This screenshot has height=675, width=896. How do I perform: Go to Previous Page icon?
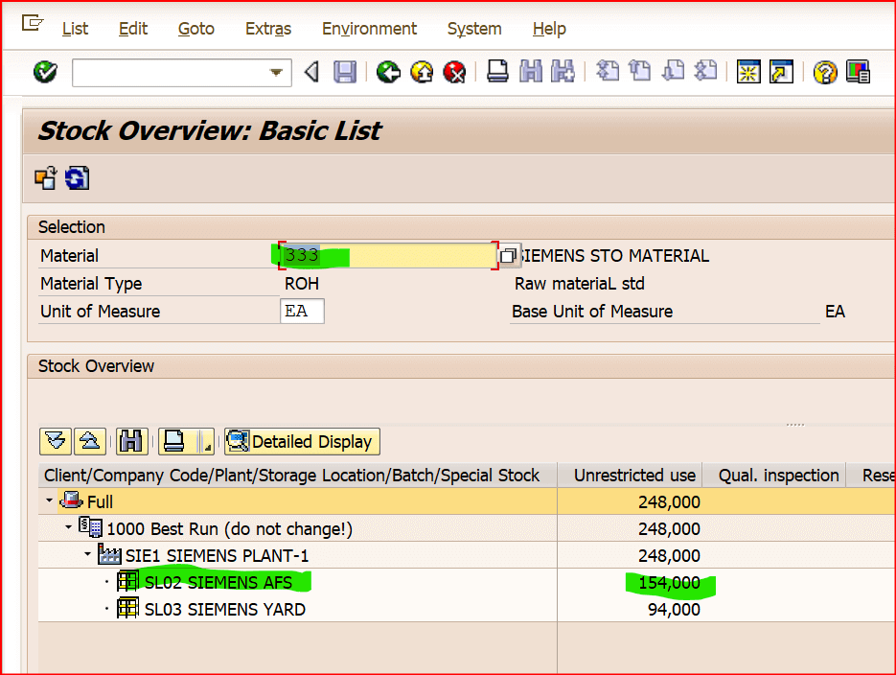(639, 72)
